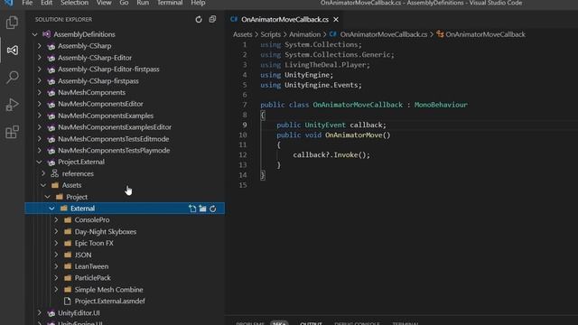
Task: Open the Solution Explorer activity bar icon
Action: click(x=12, y=51)
